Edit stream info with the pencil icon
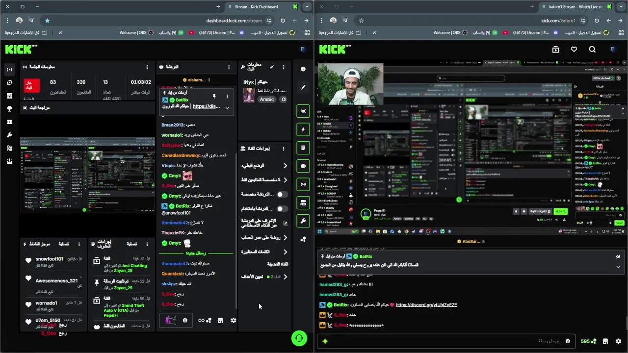 point(271,67)
